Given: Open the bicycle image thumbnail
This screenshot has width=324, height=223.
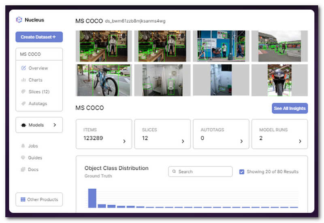Looking at the screenshot, I should click(103, 80).
